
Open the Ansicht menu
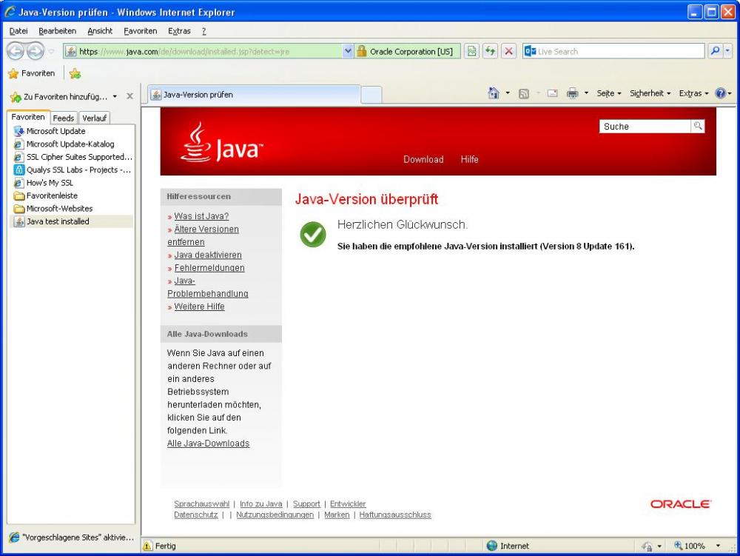(x=100, y=30)
